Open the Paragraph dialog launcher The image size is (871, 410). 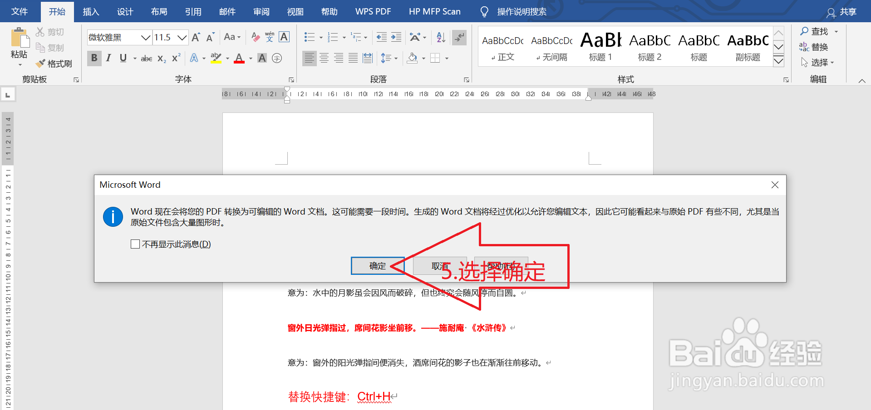click(x=467, y=80)
